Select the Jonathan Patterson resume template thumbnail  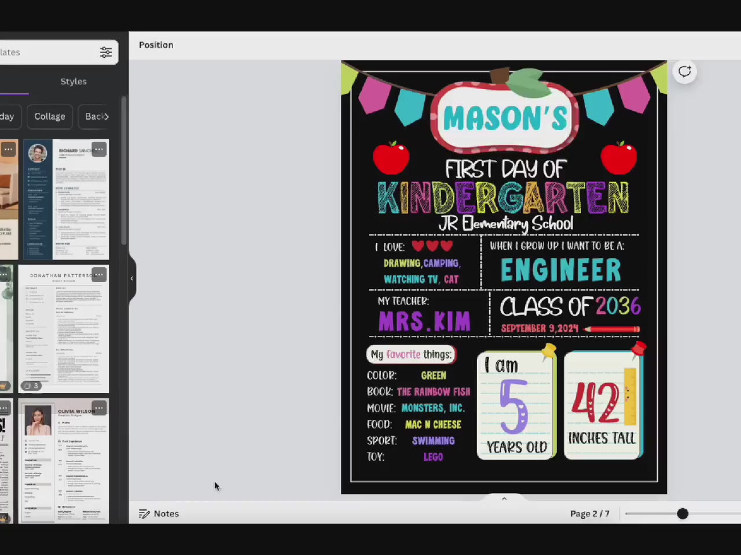pyautogui.click(x=64, y=329)
